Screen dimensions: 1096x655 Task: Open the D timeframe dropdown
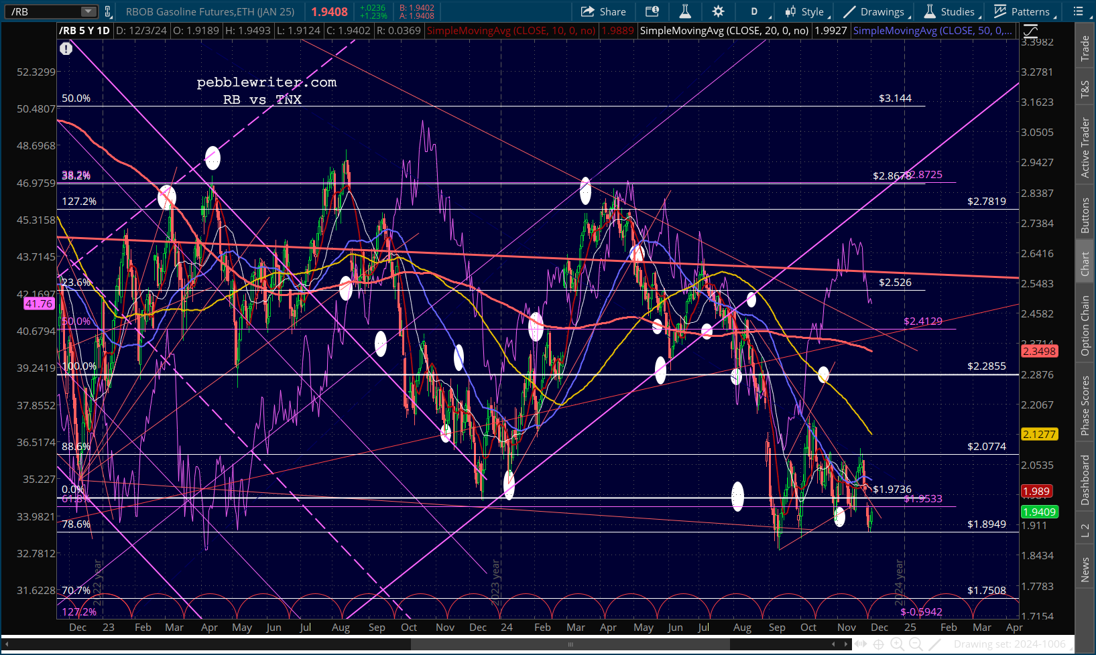click(x=757, y=11)
